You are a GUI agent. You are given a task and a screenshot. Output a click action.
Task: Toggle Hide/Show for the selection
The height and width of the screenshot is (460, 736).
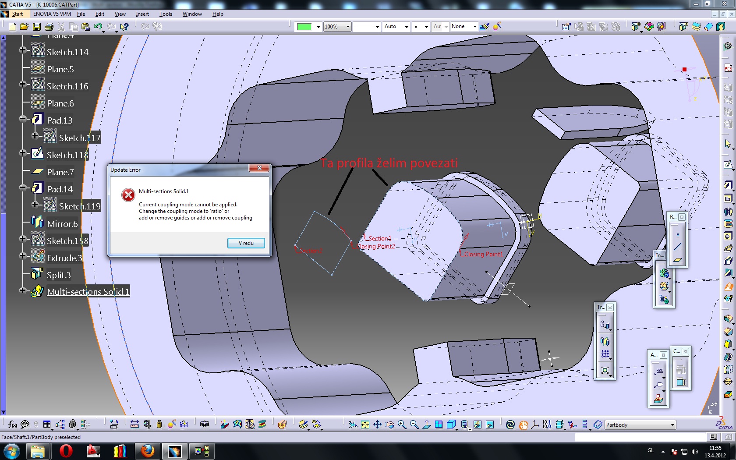tap(478, 424)
